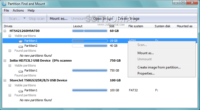The height and width of the screenshot is (110, 200).
Task: Collapse the Initio HD753LJ USB Device node
Action: point(5,61)
